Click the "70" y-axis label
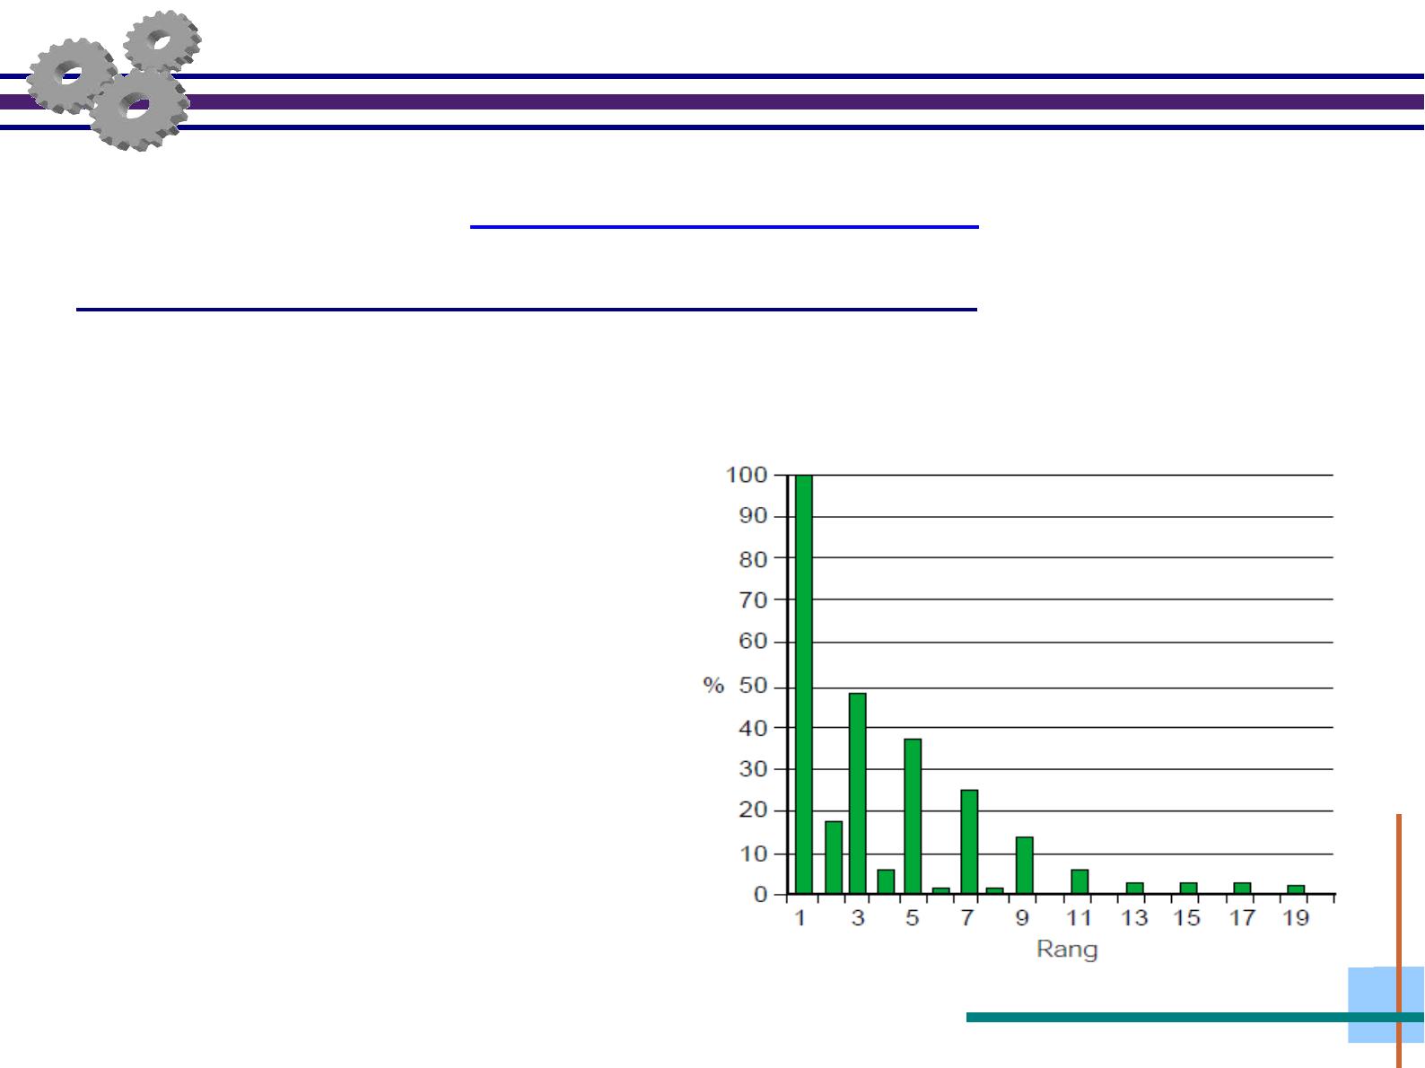 (x=754, y=600)
